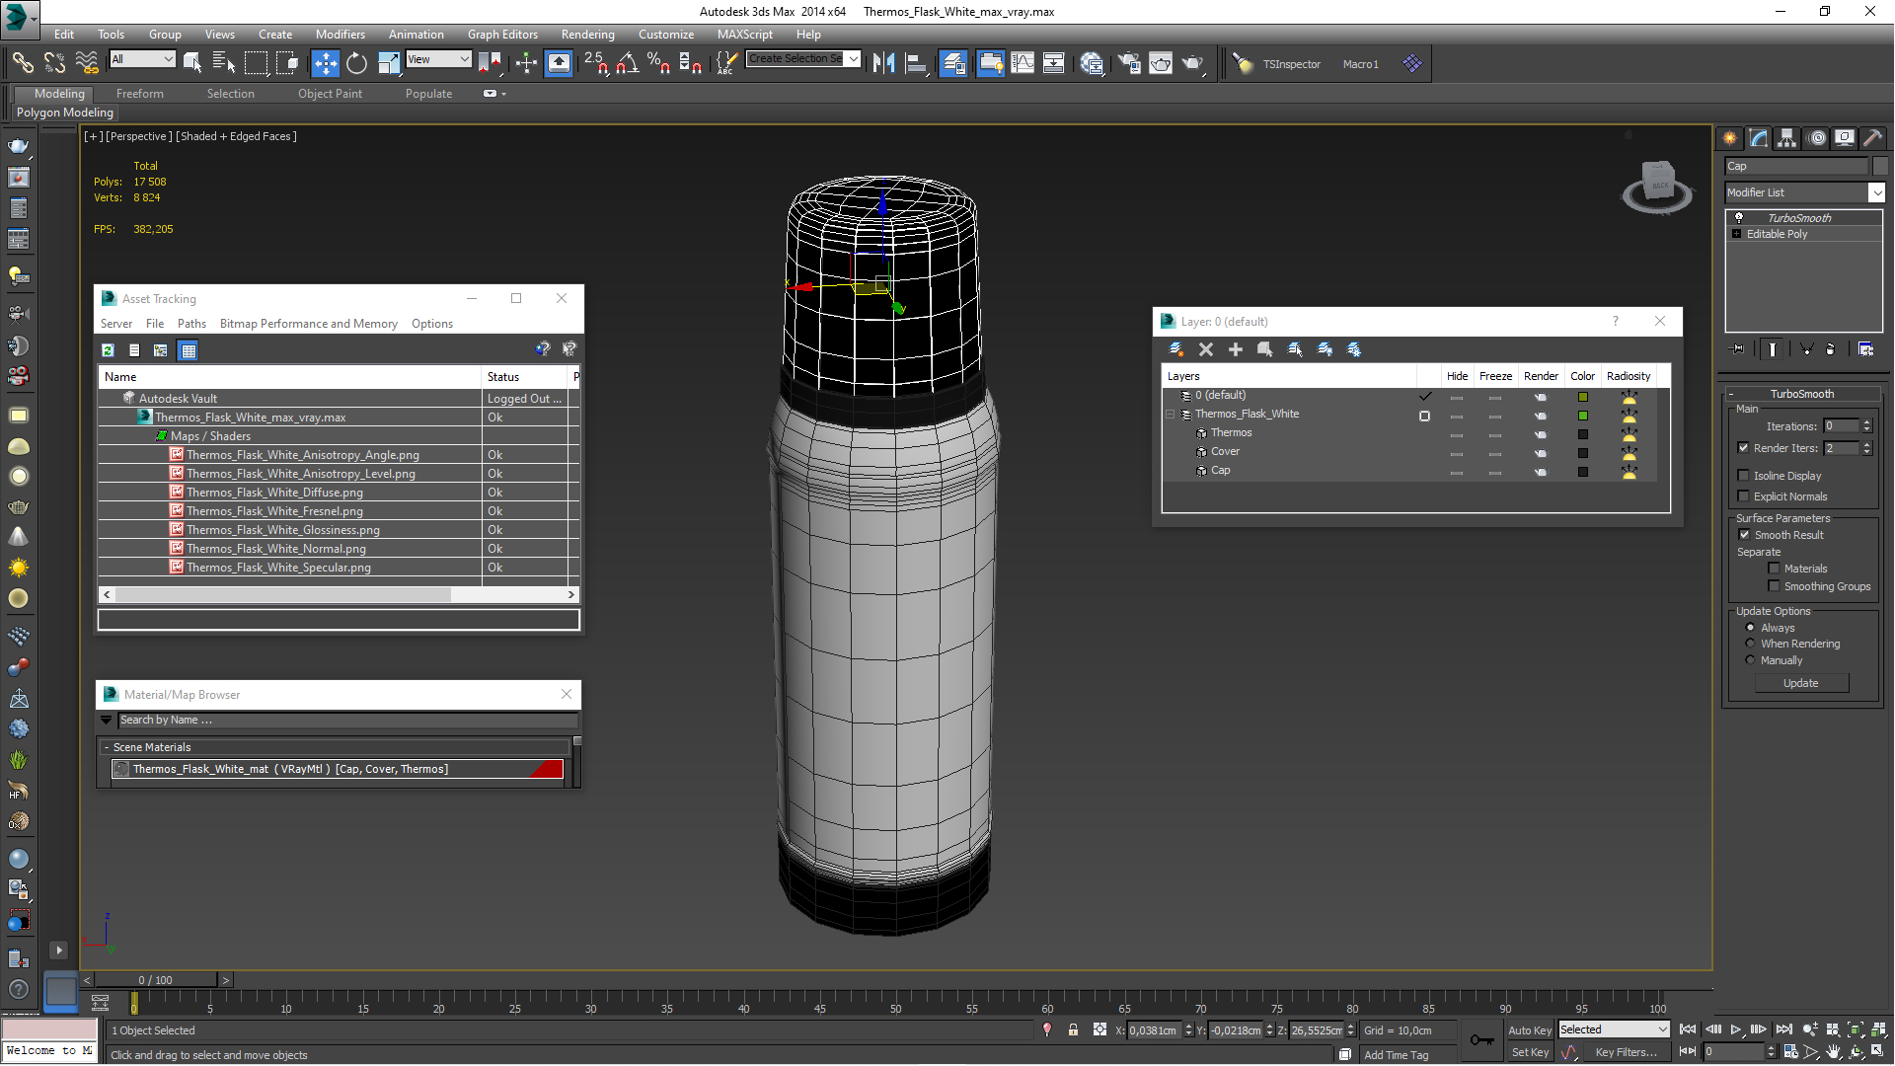Screen dimensions: 1895x1066
Task: Open the Modifiers menu
Action: pos(340,35)
